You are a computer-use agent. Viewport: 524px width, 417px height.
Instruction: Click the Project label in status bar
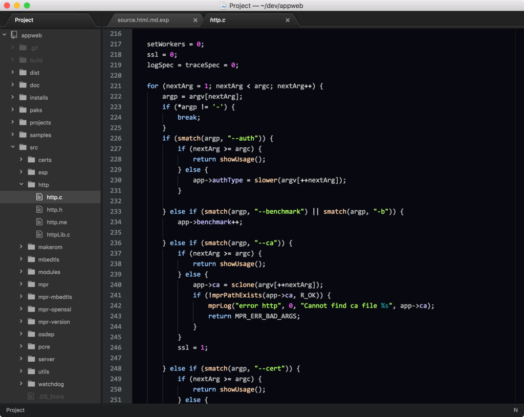pyautogui.click(x=15, y=410)
